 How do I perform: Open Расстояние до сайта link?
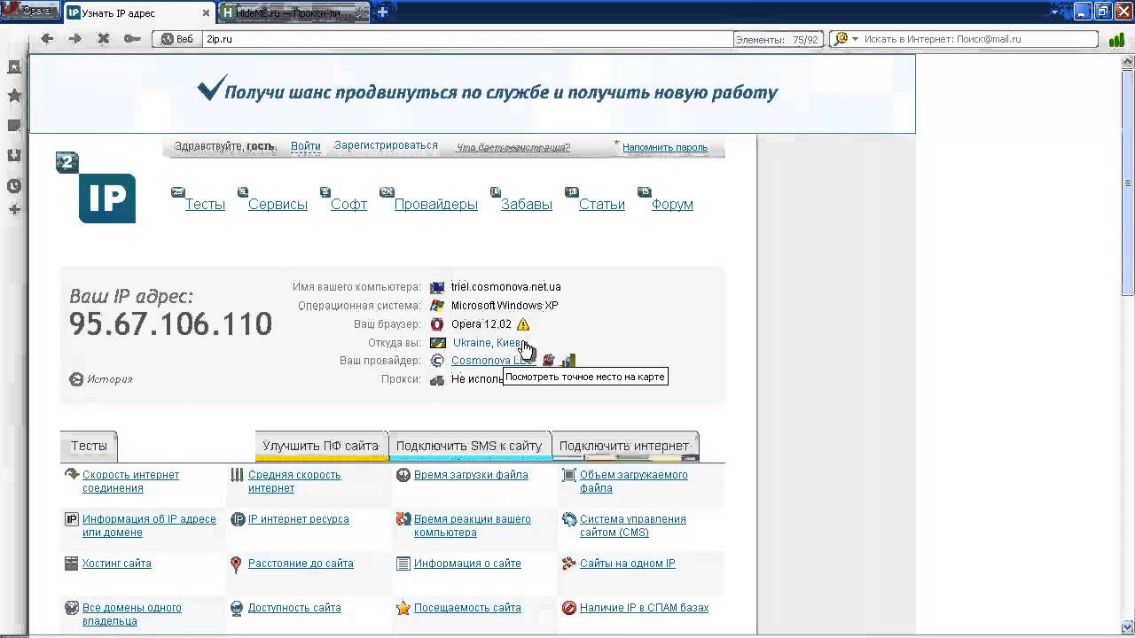point(301,564)
